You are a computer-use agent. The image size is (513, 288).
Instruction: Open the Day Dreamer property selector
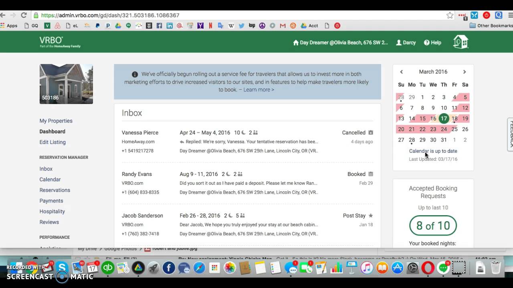340,42
